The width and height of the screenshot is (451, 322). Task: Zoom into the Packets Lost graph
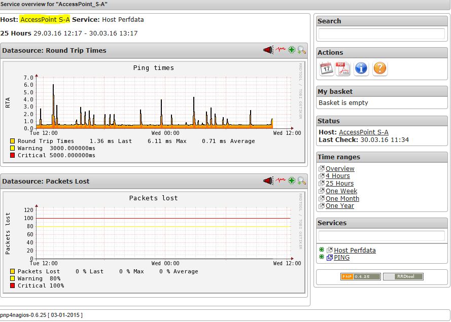(302, 181)
